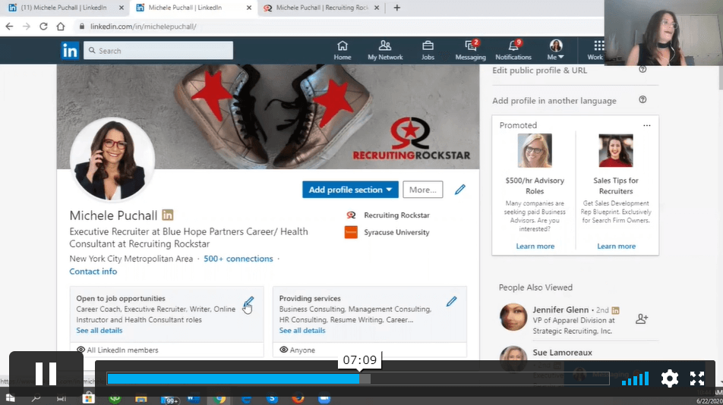Screen dimensions: 723x405
Task: Open My Network icon
Action: click(x=385, y=46)
